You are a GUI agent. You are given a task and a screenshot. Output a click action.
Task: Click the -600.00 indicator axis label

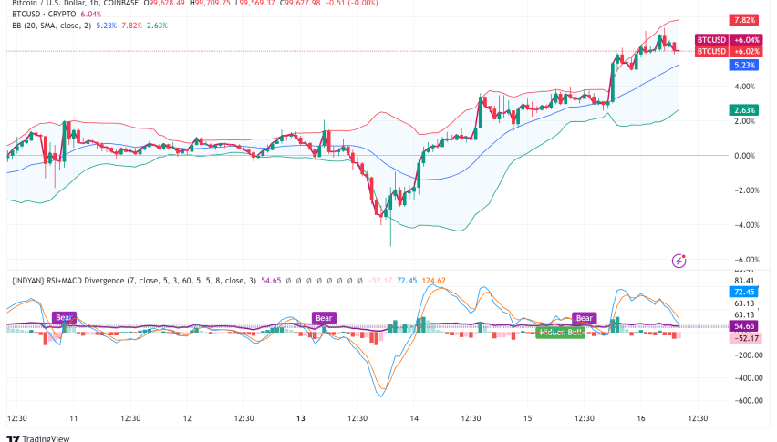click(x=747, y=400)
